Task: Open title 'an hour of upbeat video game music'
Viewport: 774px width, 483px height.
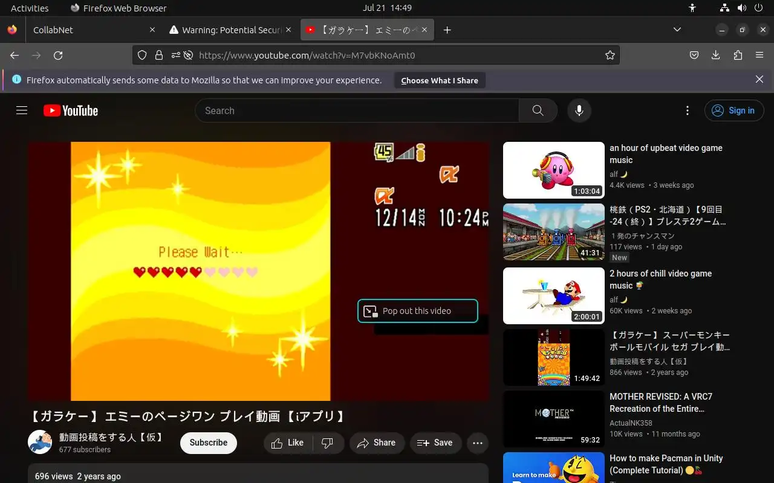Action: coord(666,154)
